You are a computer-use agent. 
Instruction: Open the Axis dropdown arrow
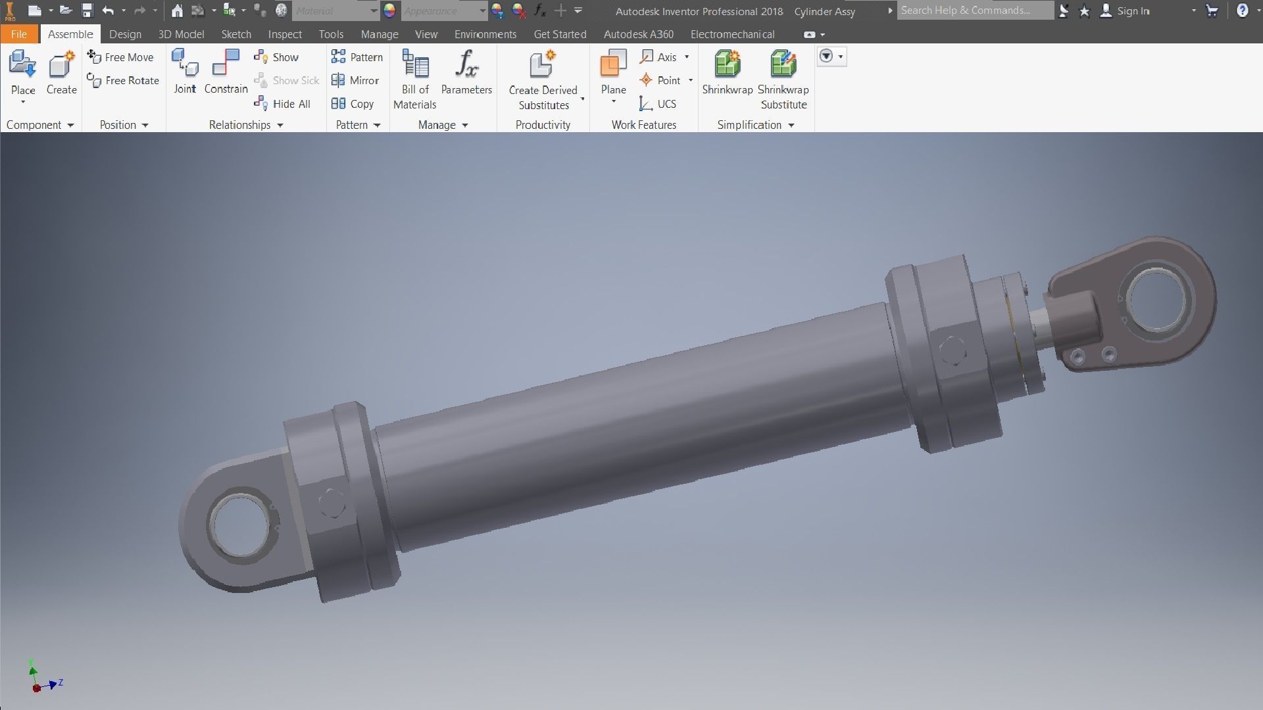(687, 57)
